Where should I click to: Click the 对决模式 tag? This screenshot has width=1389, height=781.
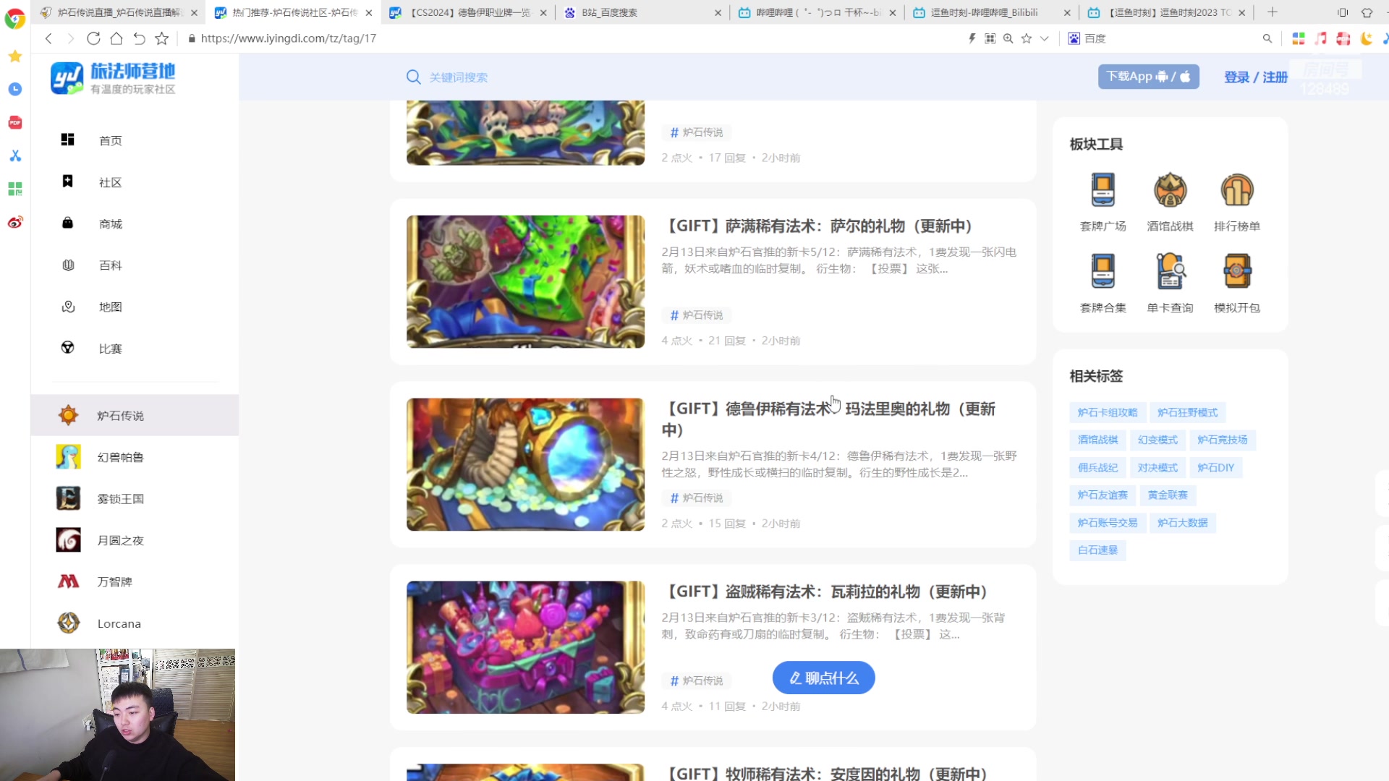[1157, 468]
